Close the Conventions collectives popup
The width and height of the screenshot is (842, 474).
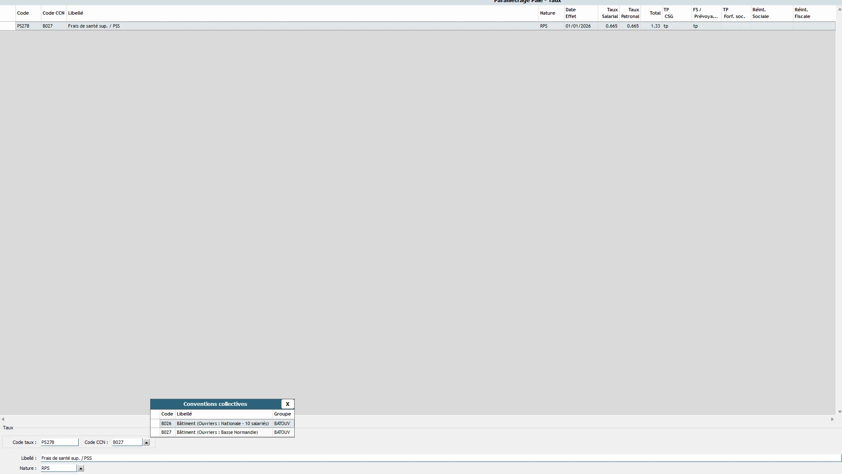pyautogui.click(x=287, y=404)
